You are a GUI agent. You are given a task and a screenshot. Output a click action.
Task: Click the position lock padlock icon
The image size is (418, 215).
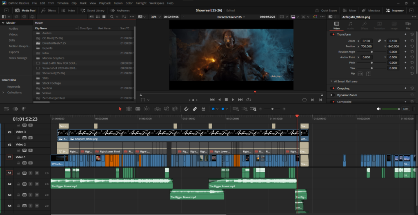tap(203, 109)
